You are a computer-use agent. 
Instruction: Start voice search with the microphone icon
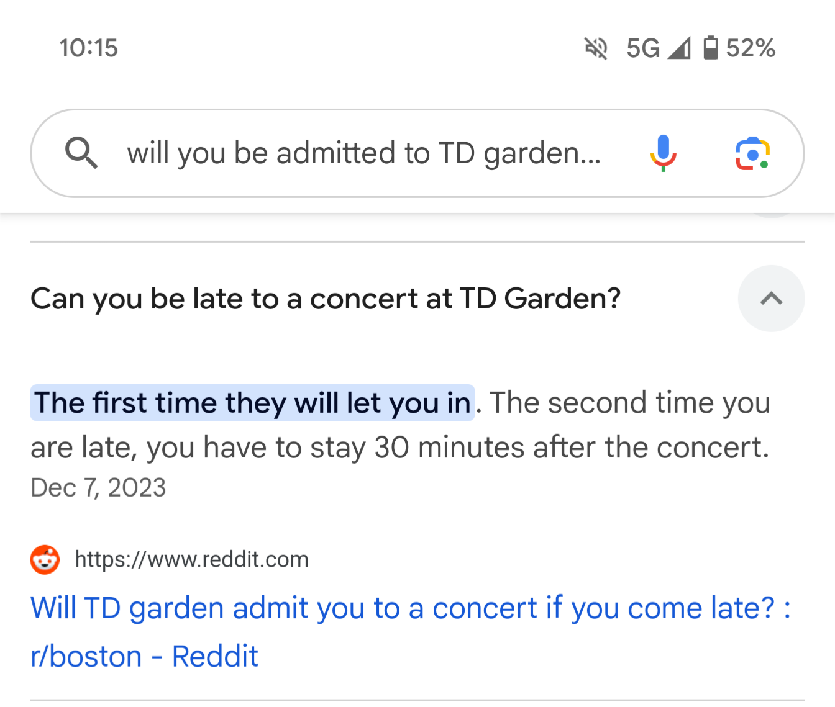pyautogui.click(x=663, y=153)
